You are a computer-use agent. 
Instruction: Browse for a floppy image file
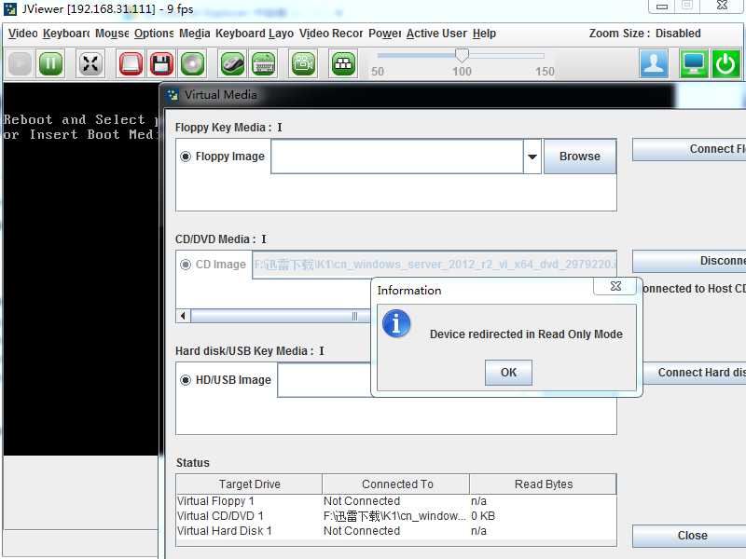coord(579,157)
